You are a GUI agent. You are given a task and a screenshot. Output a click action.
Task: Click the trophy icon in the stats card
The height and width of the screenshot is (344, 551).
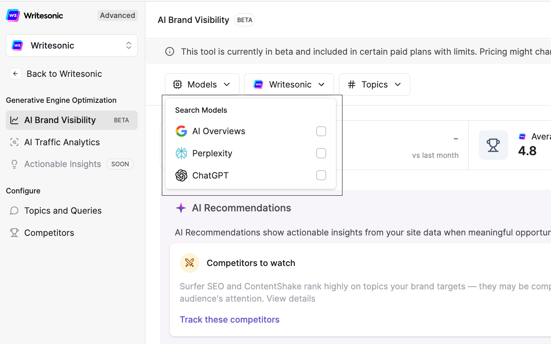pos(493,145)
